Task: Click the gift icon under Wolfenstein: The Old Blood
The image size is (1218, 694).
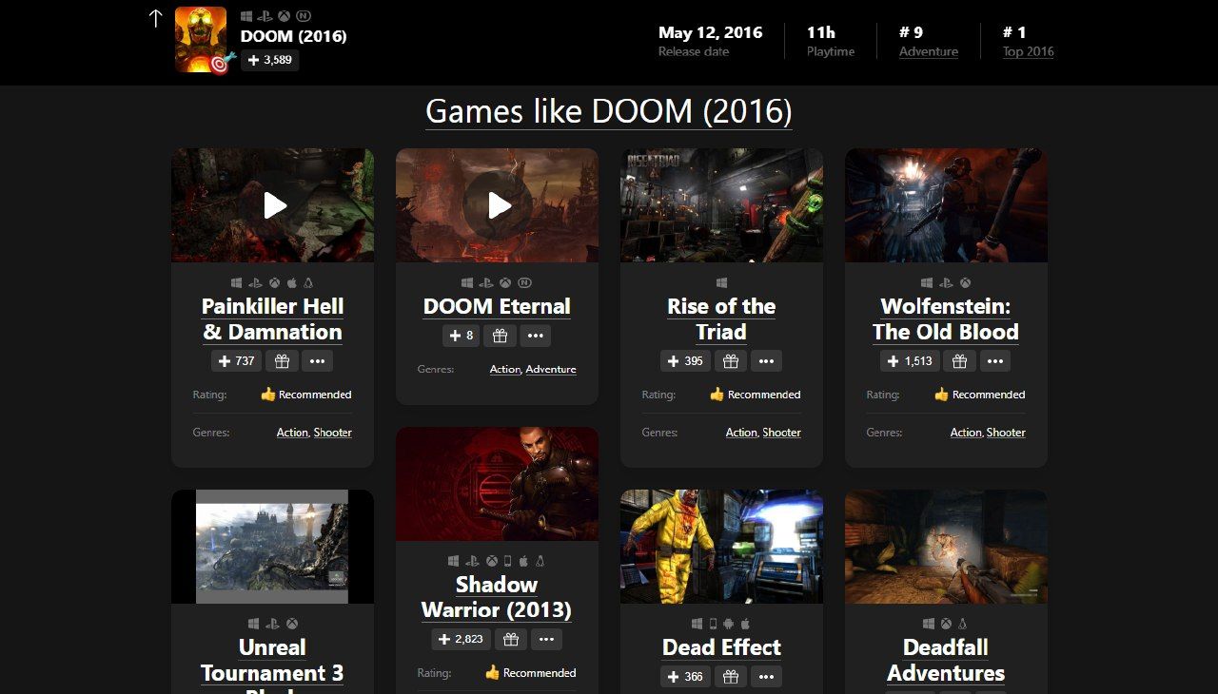Action: click(960, 361)
